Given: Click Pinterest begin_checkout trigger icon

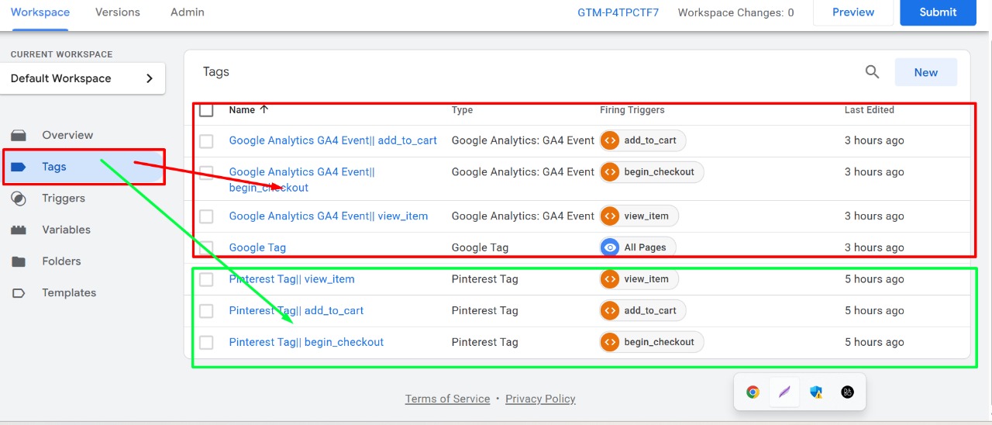Looking at the screenshot, I should (610, 342).
